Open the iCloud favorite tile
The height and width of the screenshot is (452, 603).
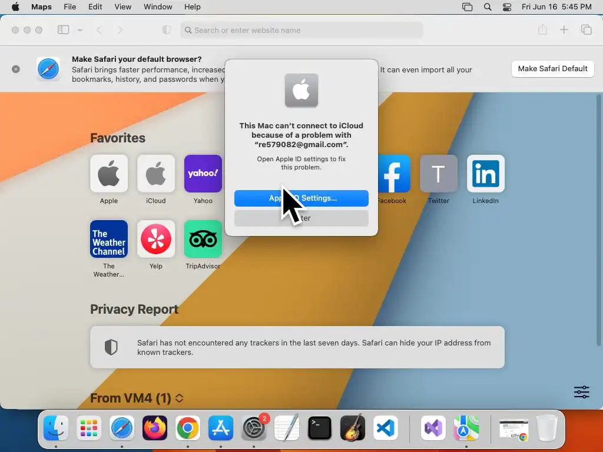pyautogui.click(x=155, y=174)
